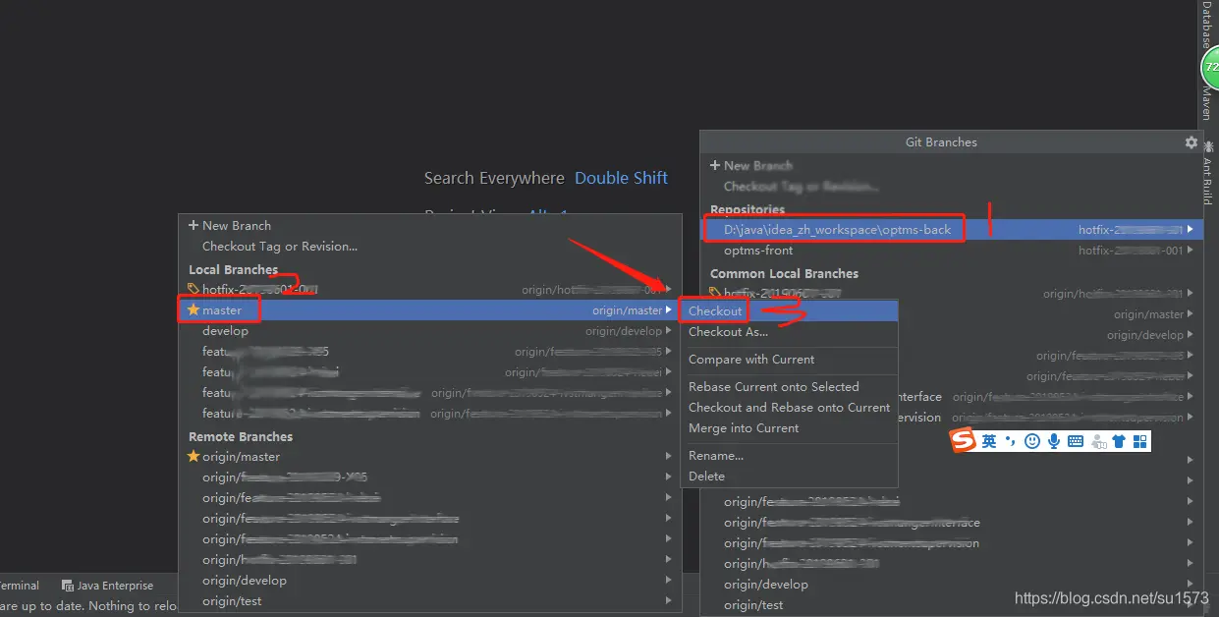Click New Branch in left popup
The height and width of the screenshot is (617, 1219).
[x=236, y=226]
